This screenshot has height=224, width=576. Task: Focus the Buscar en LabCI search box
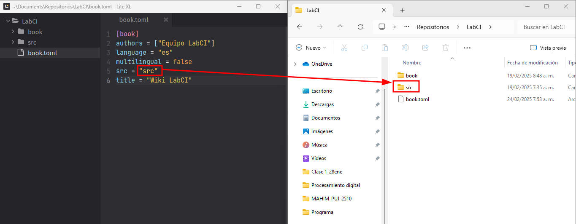(x=546, y=27)
